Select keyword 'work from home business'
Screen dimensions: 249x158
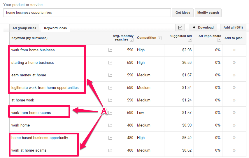(x=33, y=50)
